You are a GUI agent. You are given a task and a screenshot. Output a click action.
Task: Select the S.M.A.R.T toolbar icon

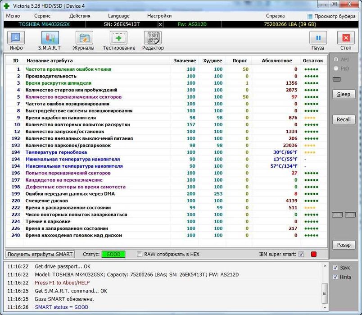tap(50, 38)
